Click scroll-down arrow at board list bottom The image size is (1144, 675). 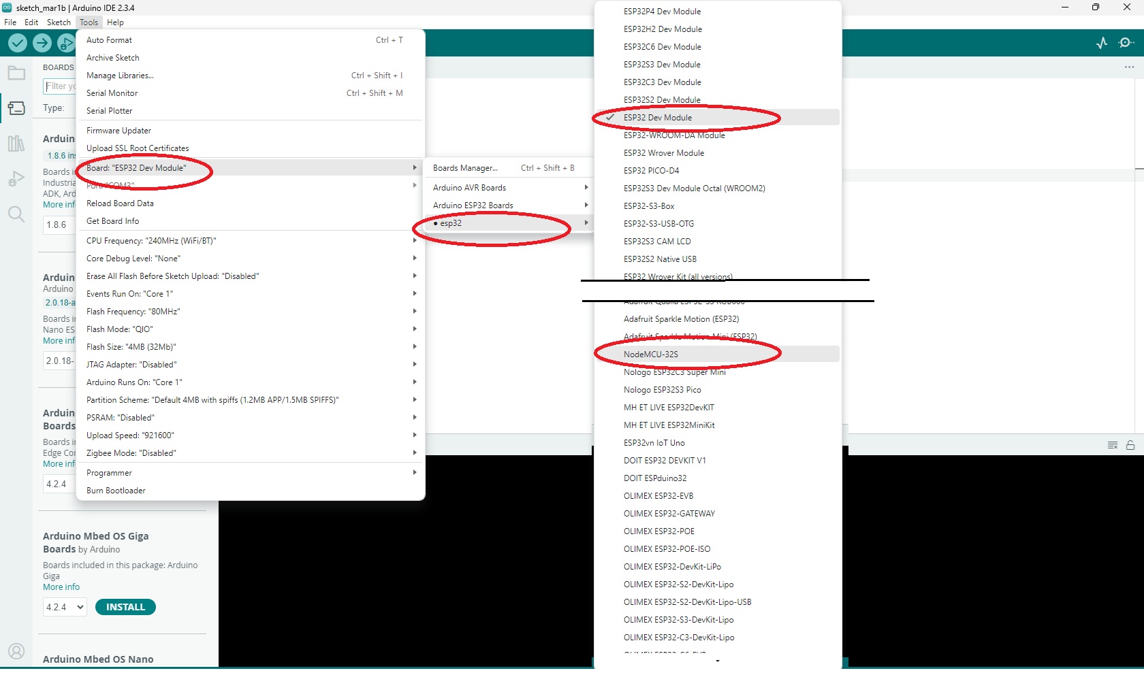(718, 661)
